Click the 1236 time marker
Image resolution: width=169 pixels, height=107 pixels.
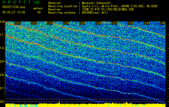point(98,23)
